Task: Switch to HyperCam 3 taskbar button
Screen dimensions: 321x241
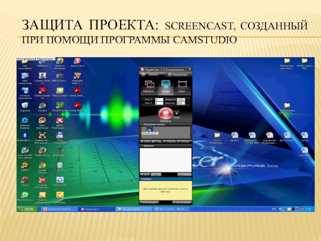Action: [x=96, y=209]
